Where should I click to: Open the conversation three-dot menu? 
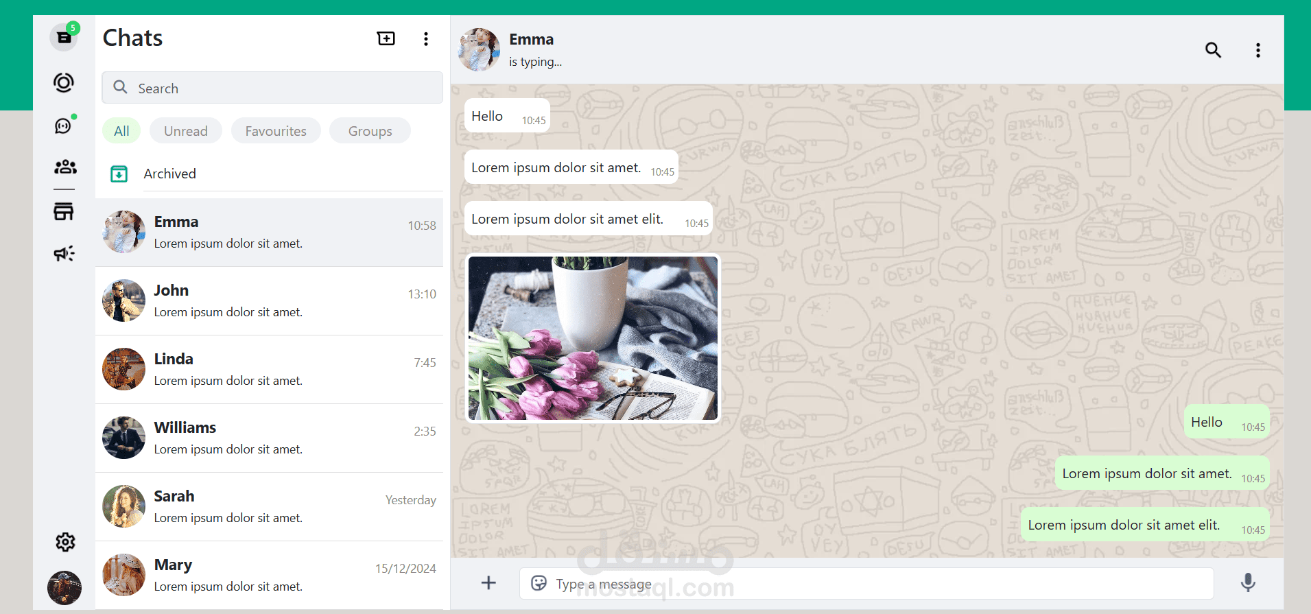[1258, 50]
